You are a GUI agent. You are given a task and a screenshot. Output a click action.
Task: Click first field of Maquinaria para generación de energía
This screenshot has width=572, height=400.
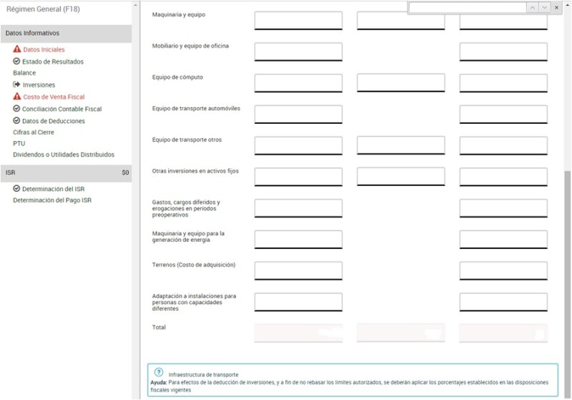(x=298, y=240)
